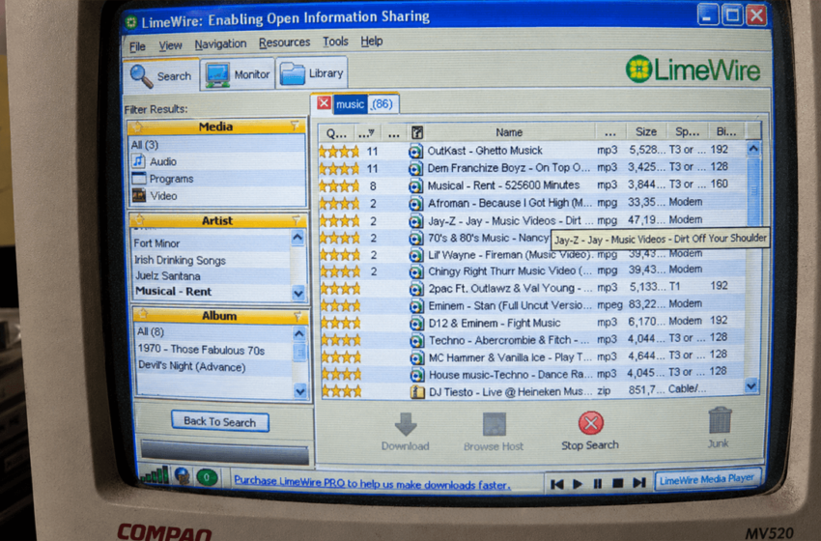This screenshot has height=541, width=821.
Task: Click the green shared files count icon
Action: click(207, 477)
